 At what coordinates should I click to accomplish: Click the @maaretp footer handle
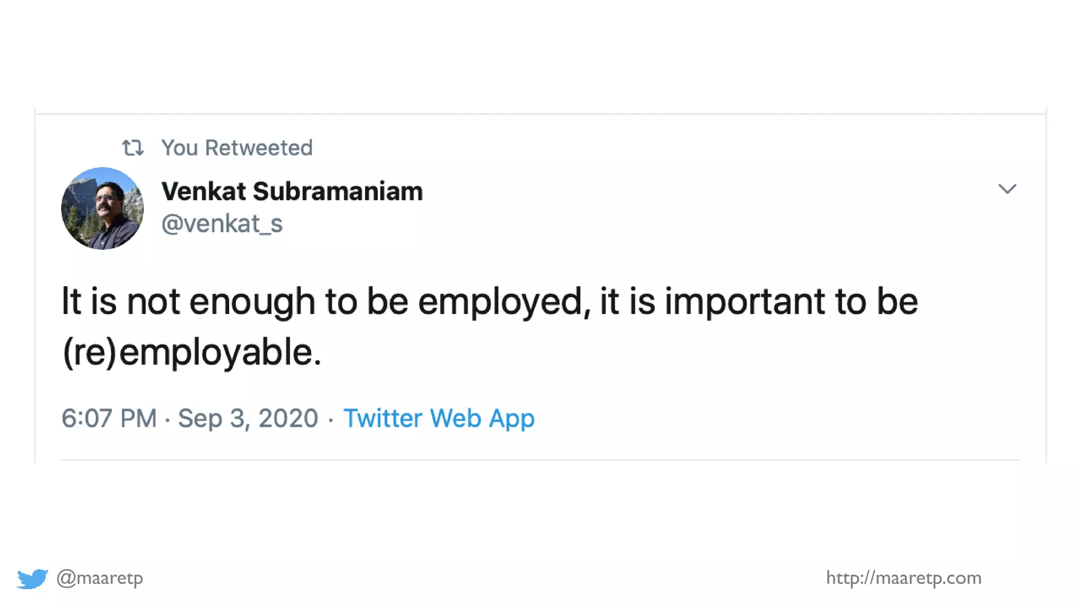pos(100,578)
